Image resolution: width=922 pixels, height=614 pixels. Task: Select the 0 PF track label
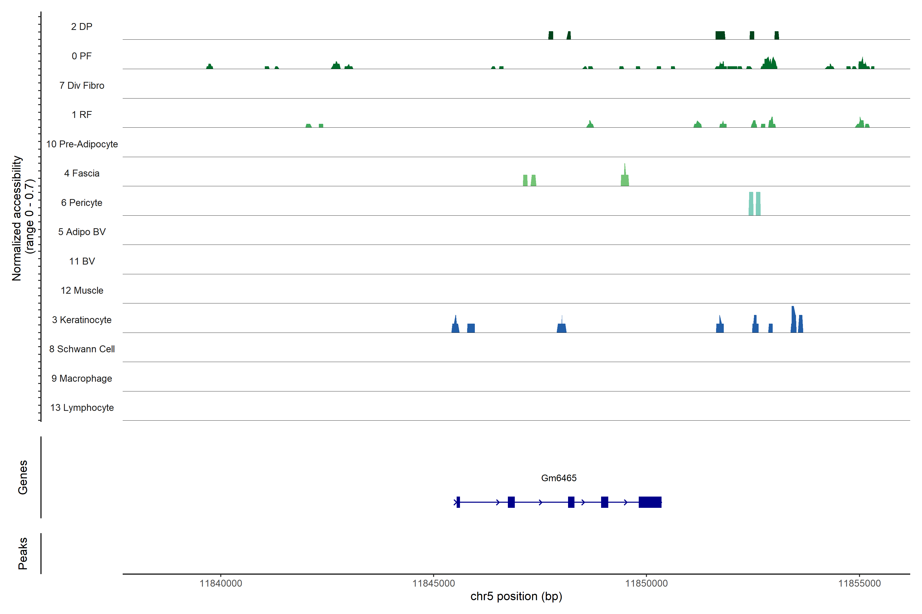coord(81,56)
